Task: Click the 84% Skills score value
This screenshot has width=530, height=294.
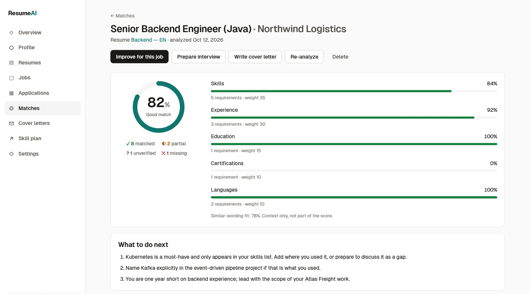Action: [x=492, y=84]
